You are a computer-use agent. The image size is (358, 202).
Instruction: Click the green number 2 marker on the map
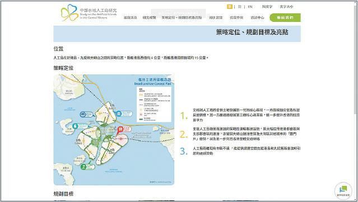(x=84, y=167)
